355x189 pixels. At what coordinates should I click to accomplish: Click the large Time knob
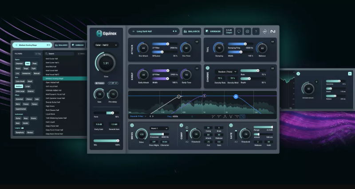tap(106, 63)
